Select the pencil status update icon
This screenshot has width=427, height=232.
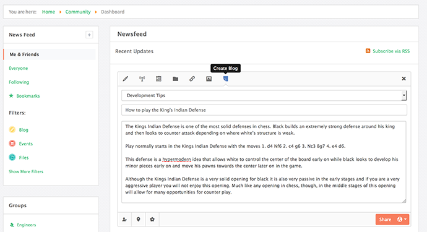point(125,79)
